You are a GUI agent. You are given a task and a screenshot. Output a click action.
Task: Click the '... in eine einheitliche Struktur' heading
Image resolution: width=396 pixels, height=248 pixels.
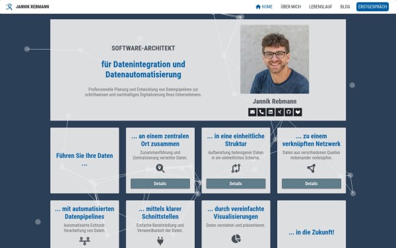click(x=236, y=140)
